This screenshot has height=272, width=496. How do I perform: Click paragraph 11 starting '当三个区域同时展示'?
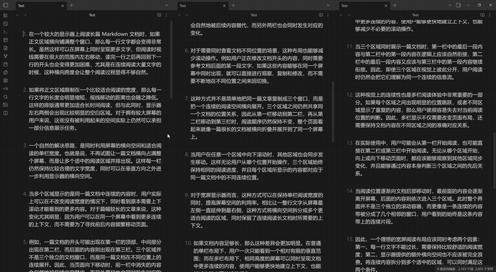pyautogui.click(x=419, y=62)
